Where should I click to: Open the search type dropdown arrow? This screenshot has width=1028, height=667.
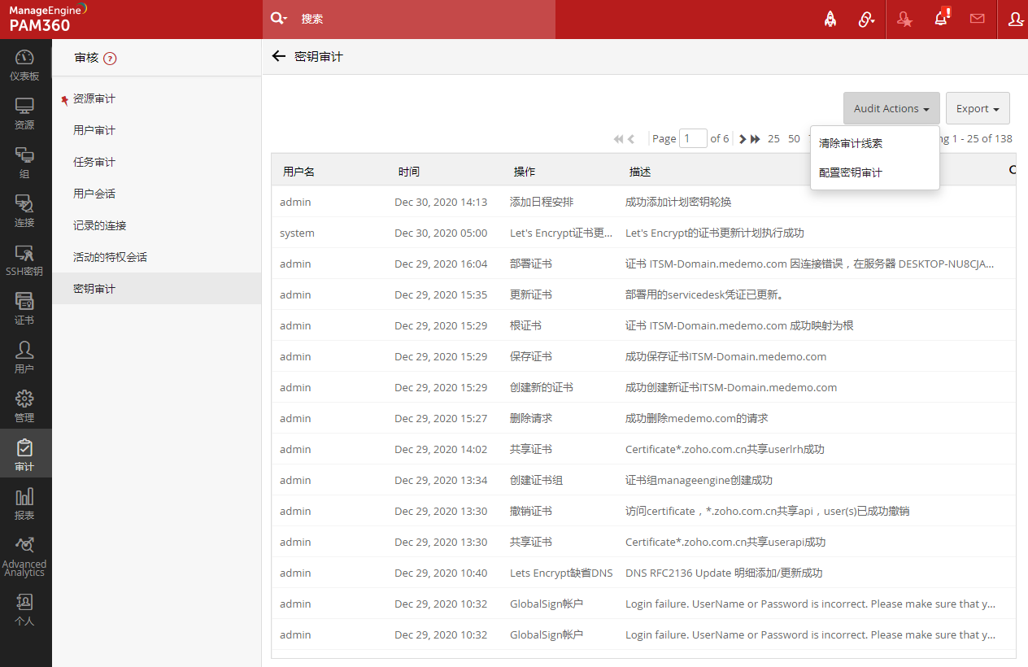click(279, 19)
